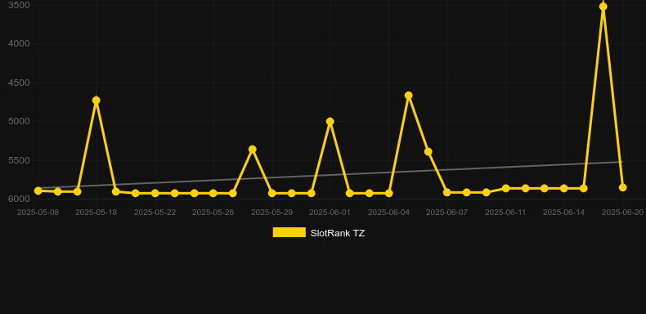646x314 pixels.
Task: Select the last data point at 2025-06-20
Action: 623,187
